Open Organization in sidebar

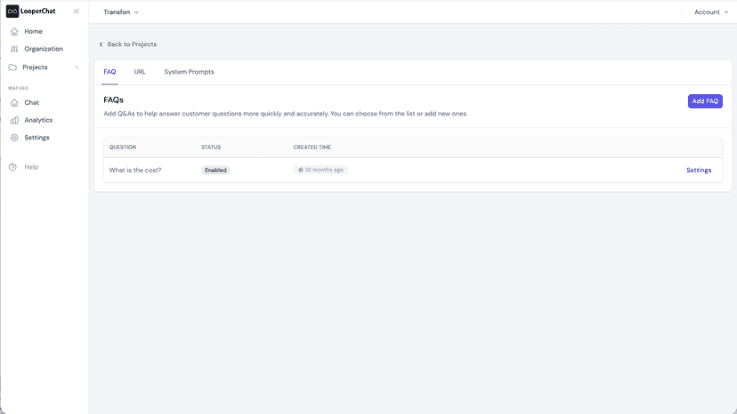[44, 49]
